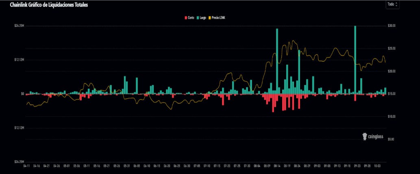
Task: Select the 06-05 date label
Action: [137, 166]
